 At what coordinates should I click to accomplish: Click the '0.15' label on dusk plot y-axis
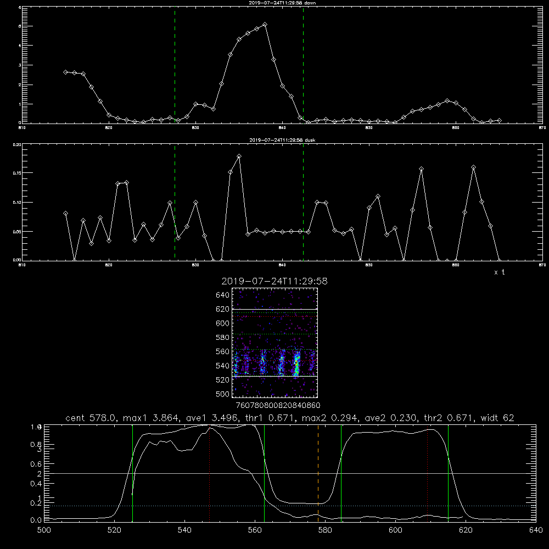(x=16, y=173)
